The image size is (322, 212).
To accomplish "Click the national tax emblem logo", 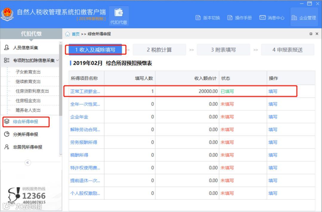I will tap(7, 14).
